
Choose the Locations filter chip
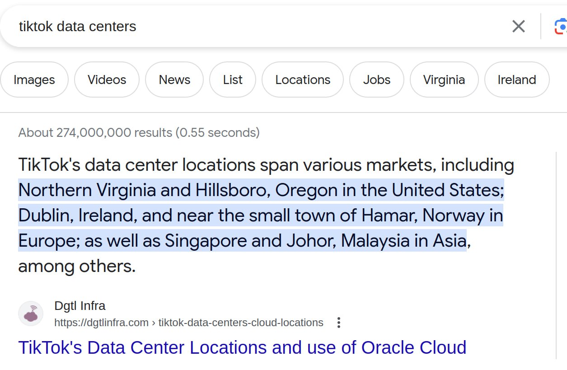click(x=303, y=80)
